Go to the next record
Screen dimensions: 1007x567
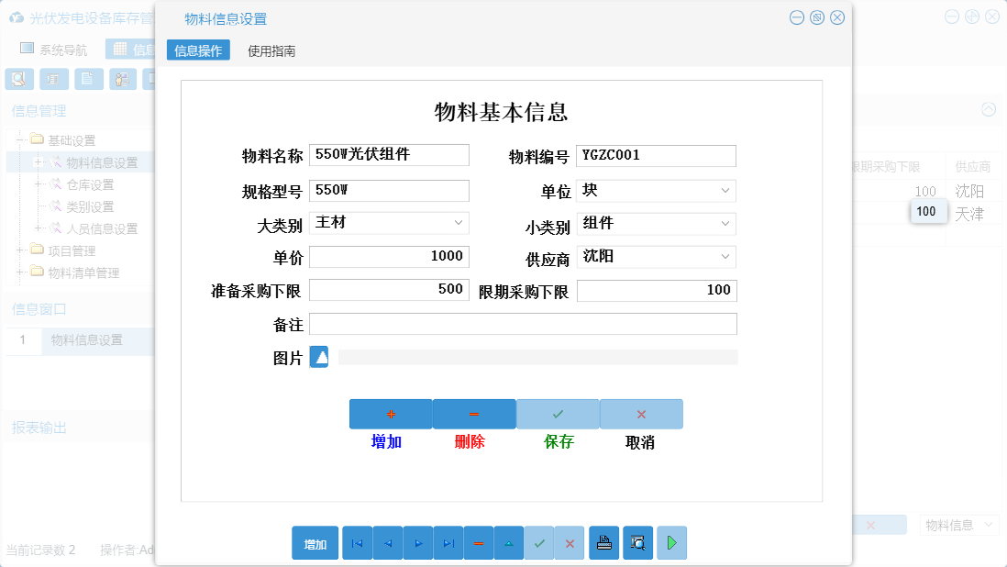click(417, 542)
